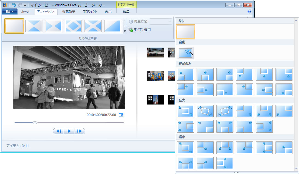Choose the first zoom-in effect under 拡大
This screenshot has height=174, width=299.
185,111
